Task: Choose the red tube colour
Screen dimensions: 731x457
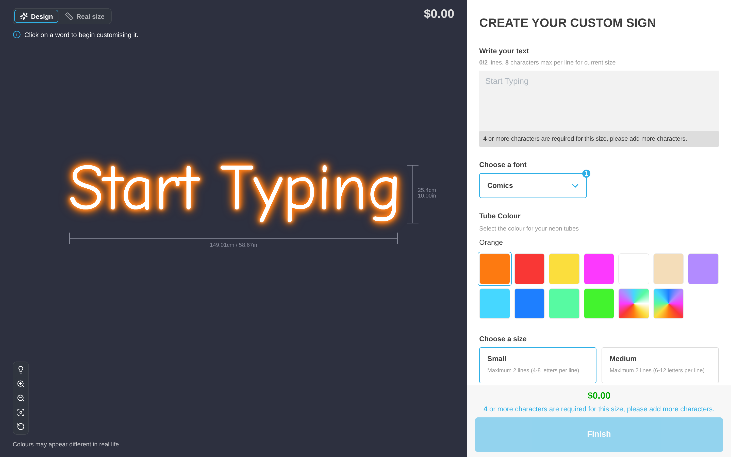Action: click(x=529, y=269)
